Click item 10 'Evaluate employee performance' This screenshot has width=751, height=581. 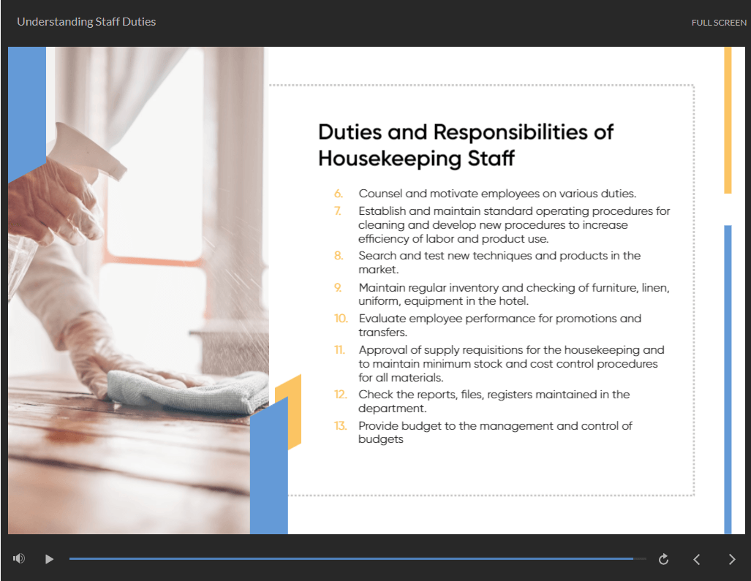(499, 325)
